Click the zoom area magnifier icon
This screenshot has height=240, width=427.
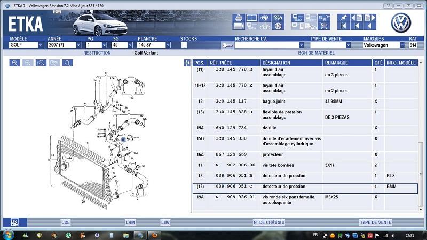41,63
